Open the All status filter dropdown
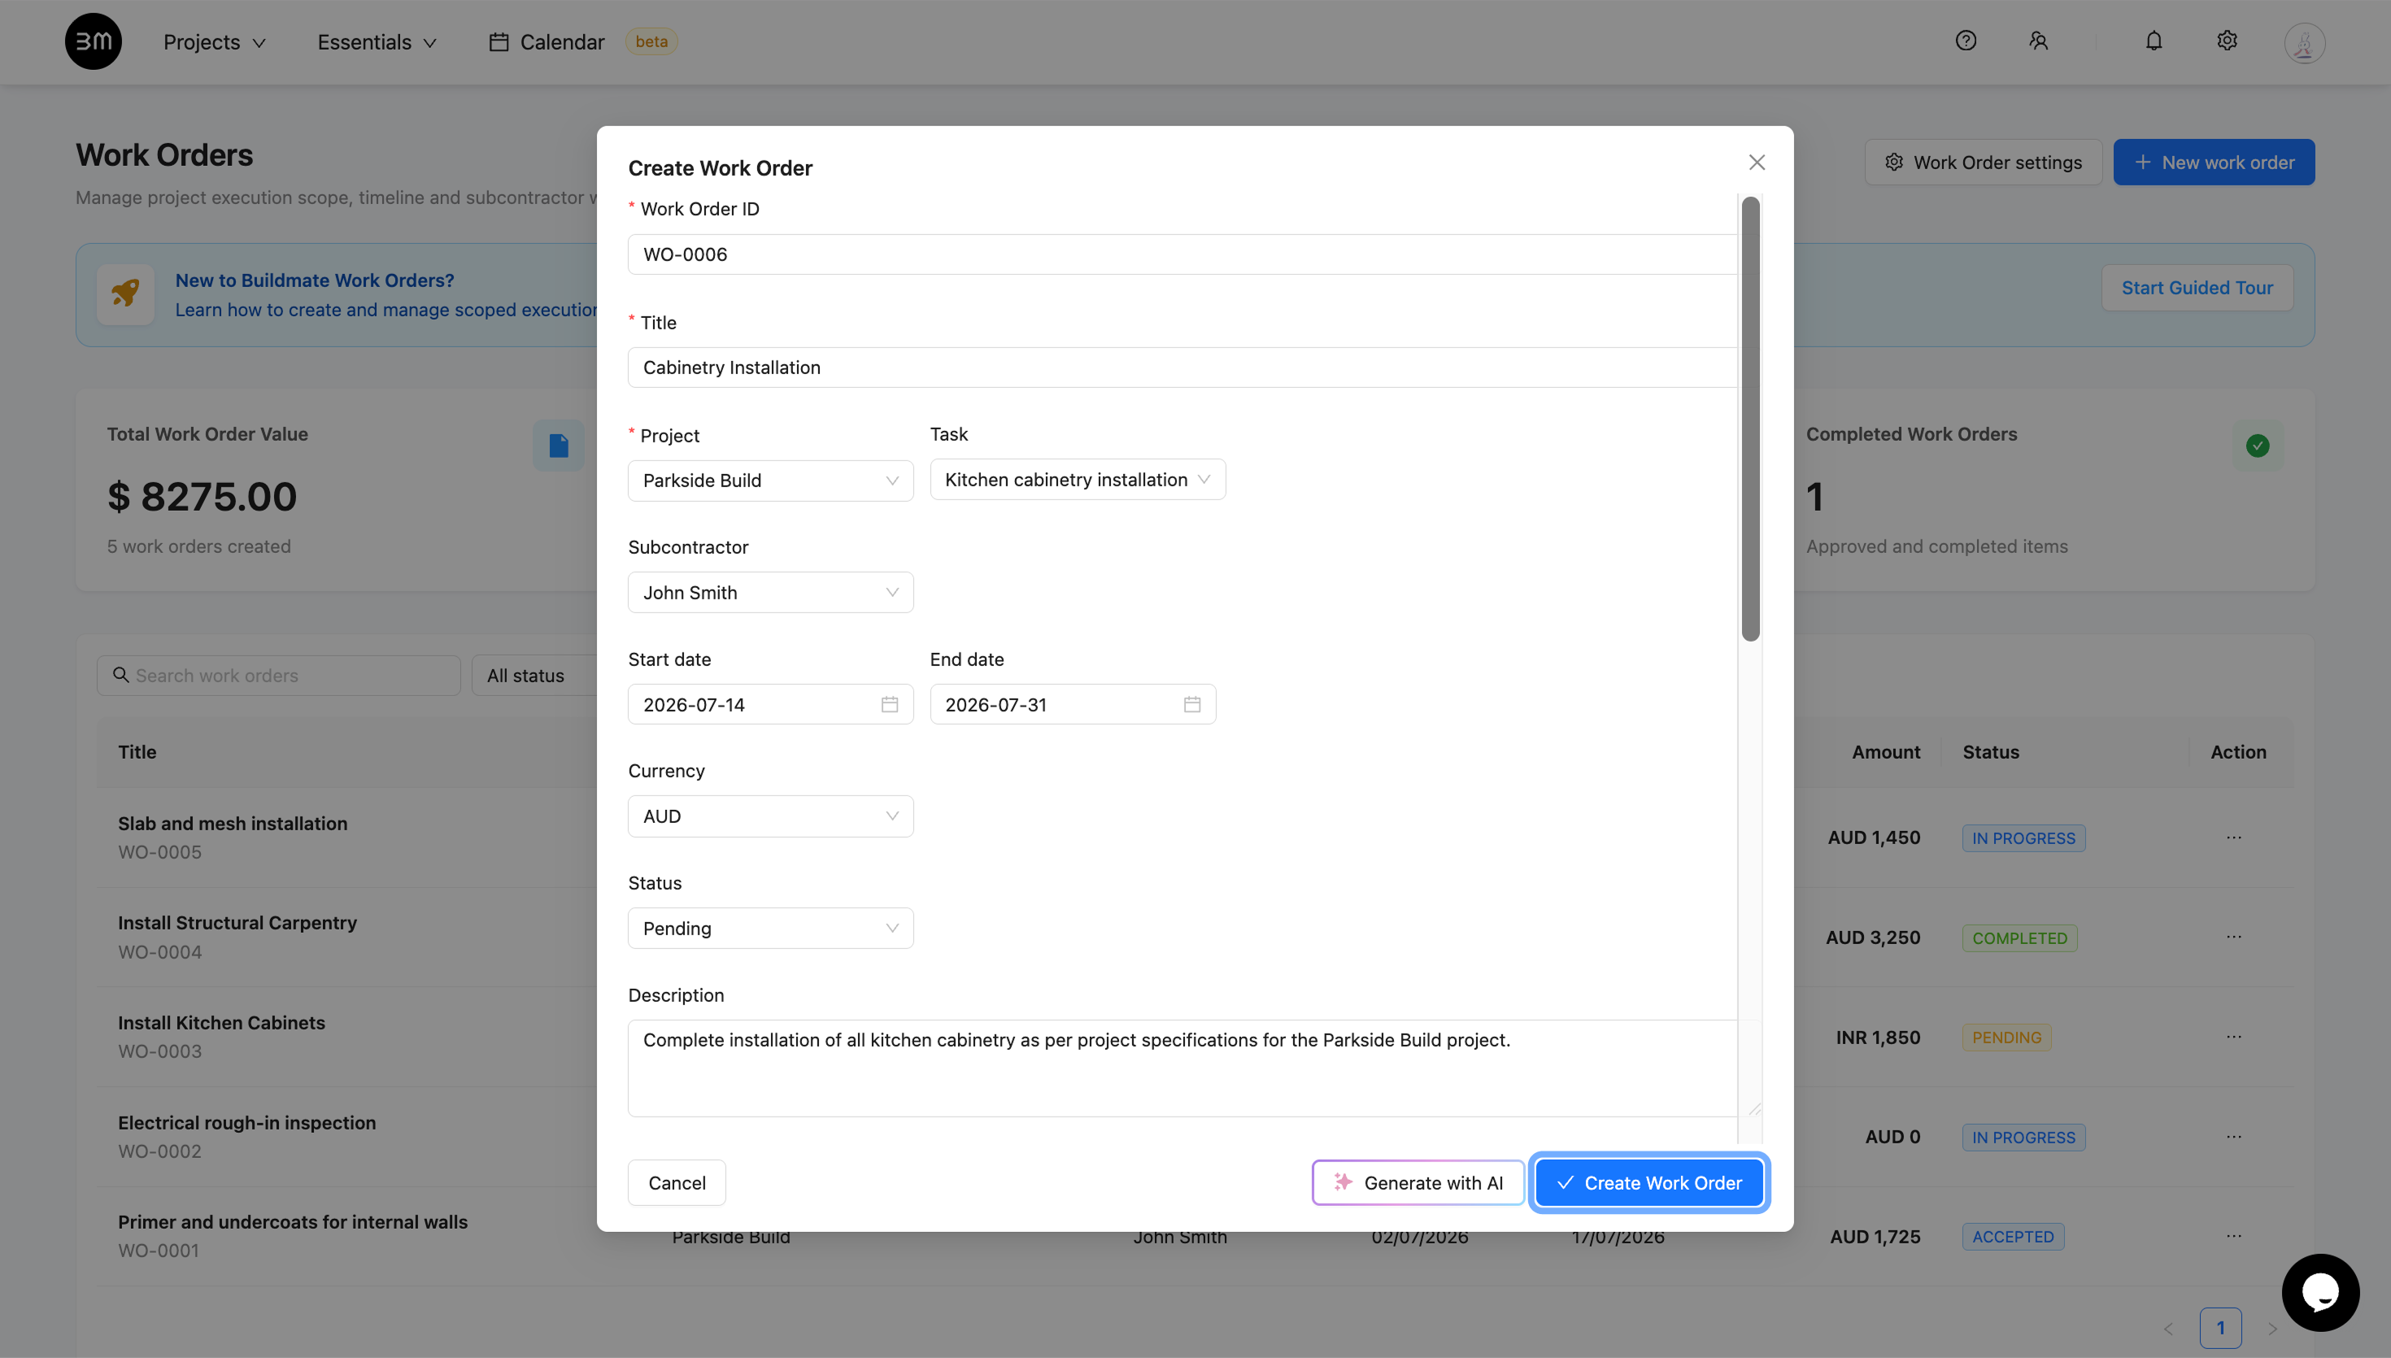This screenshot has height=1358, width=2391. 534,675
